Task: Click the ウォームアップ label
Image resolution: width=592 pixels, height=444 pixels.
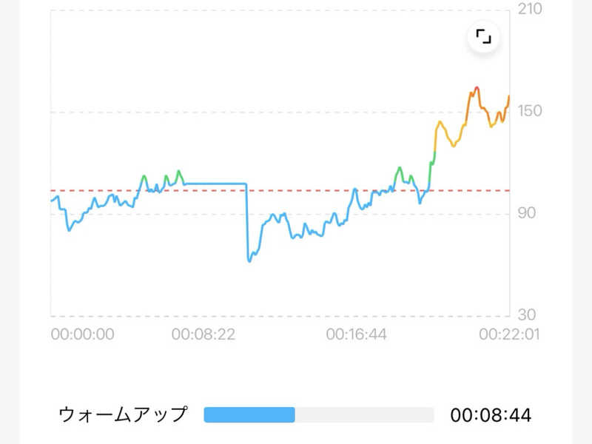Action: pyautogui.click(x=123, y=415)
